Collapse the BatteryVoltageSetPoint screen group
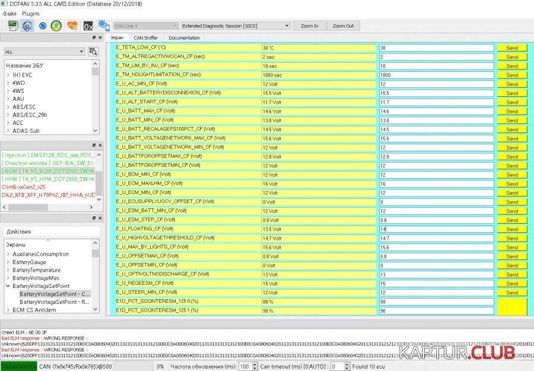The width and height of the screenshot is (534, 371). [x=8, y=286]
